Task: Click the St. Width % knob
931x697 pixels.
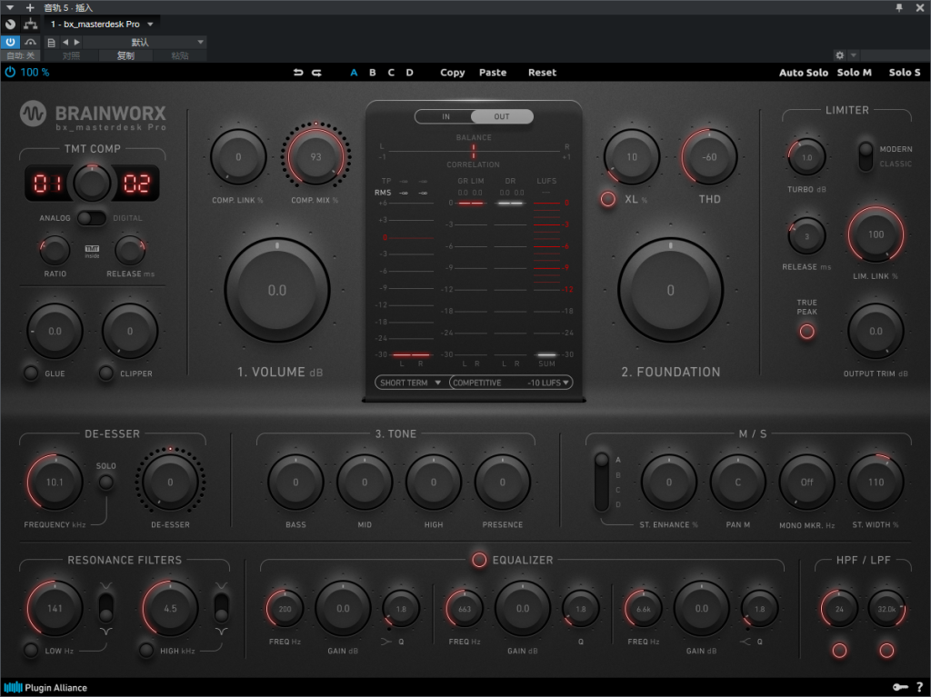Action: (x=876, y=482)
